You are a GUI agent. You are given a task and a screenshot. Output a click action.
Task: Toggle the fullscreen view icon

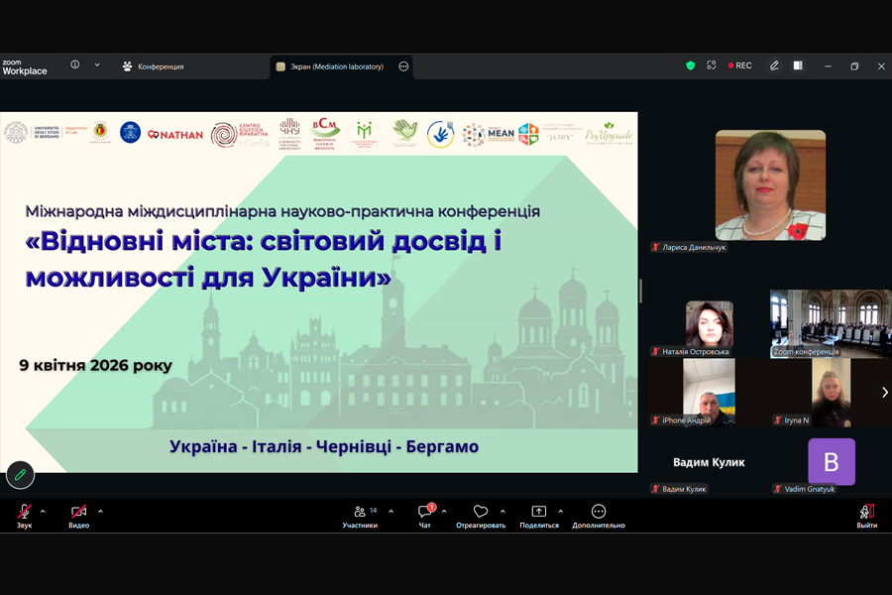click(x=711, y=65)
